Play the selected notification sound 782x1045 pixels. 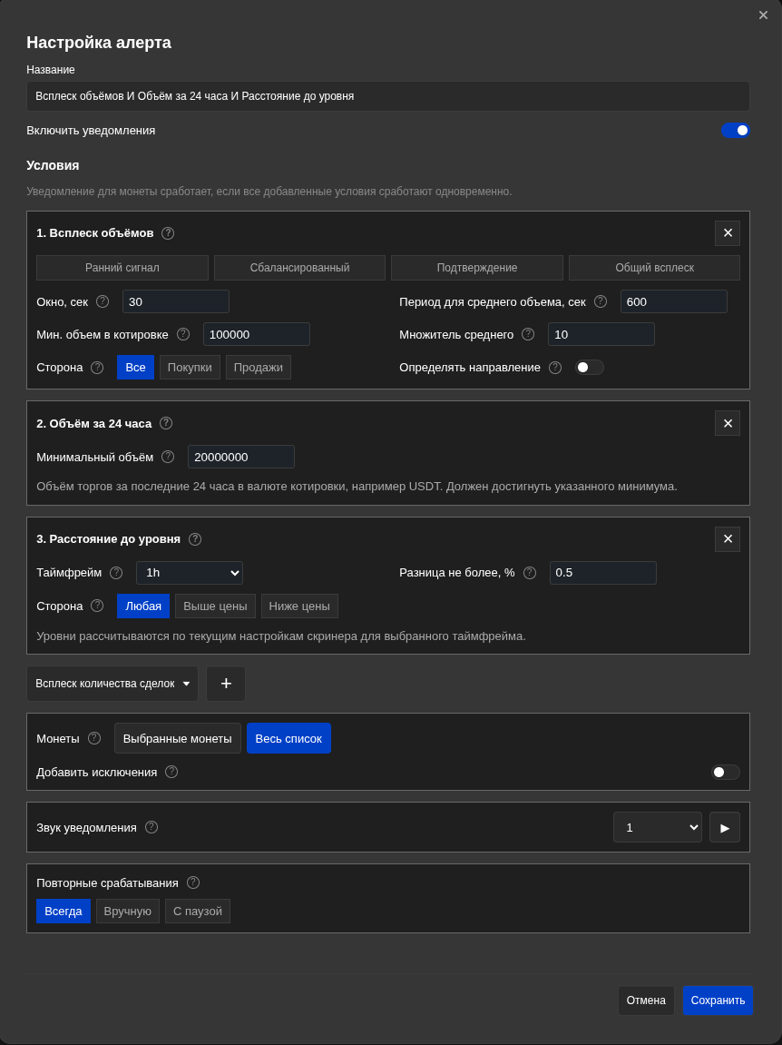pos(725,827)
